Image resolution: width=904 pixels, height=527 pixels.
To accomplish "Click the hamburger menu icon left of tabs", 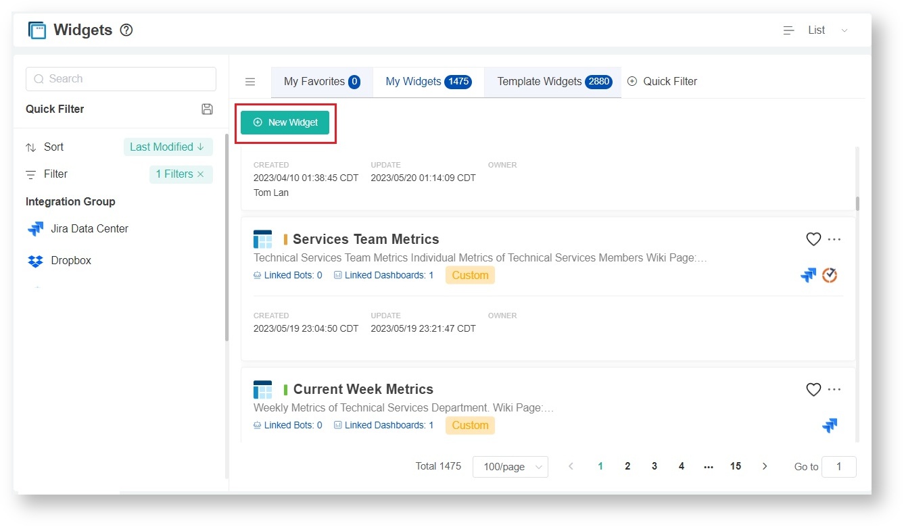I will 250,82.
